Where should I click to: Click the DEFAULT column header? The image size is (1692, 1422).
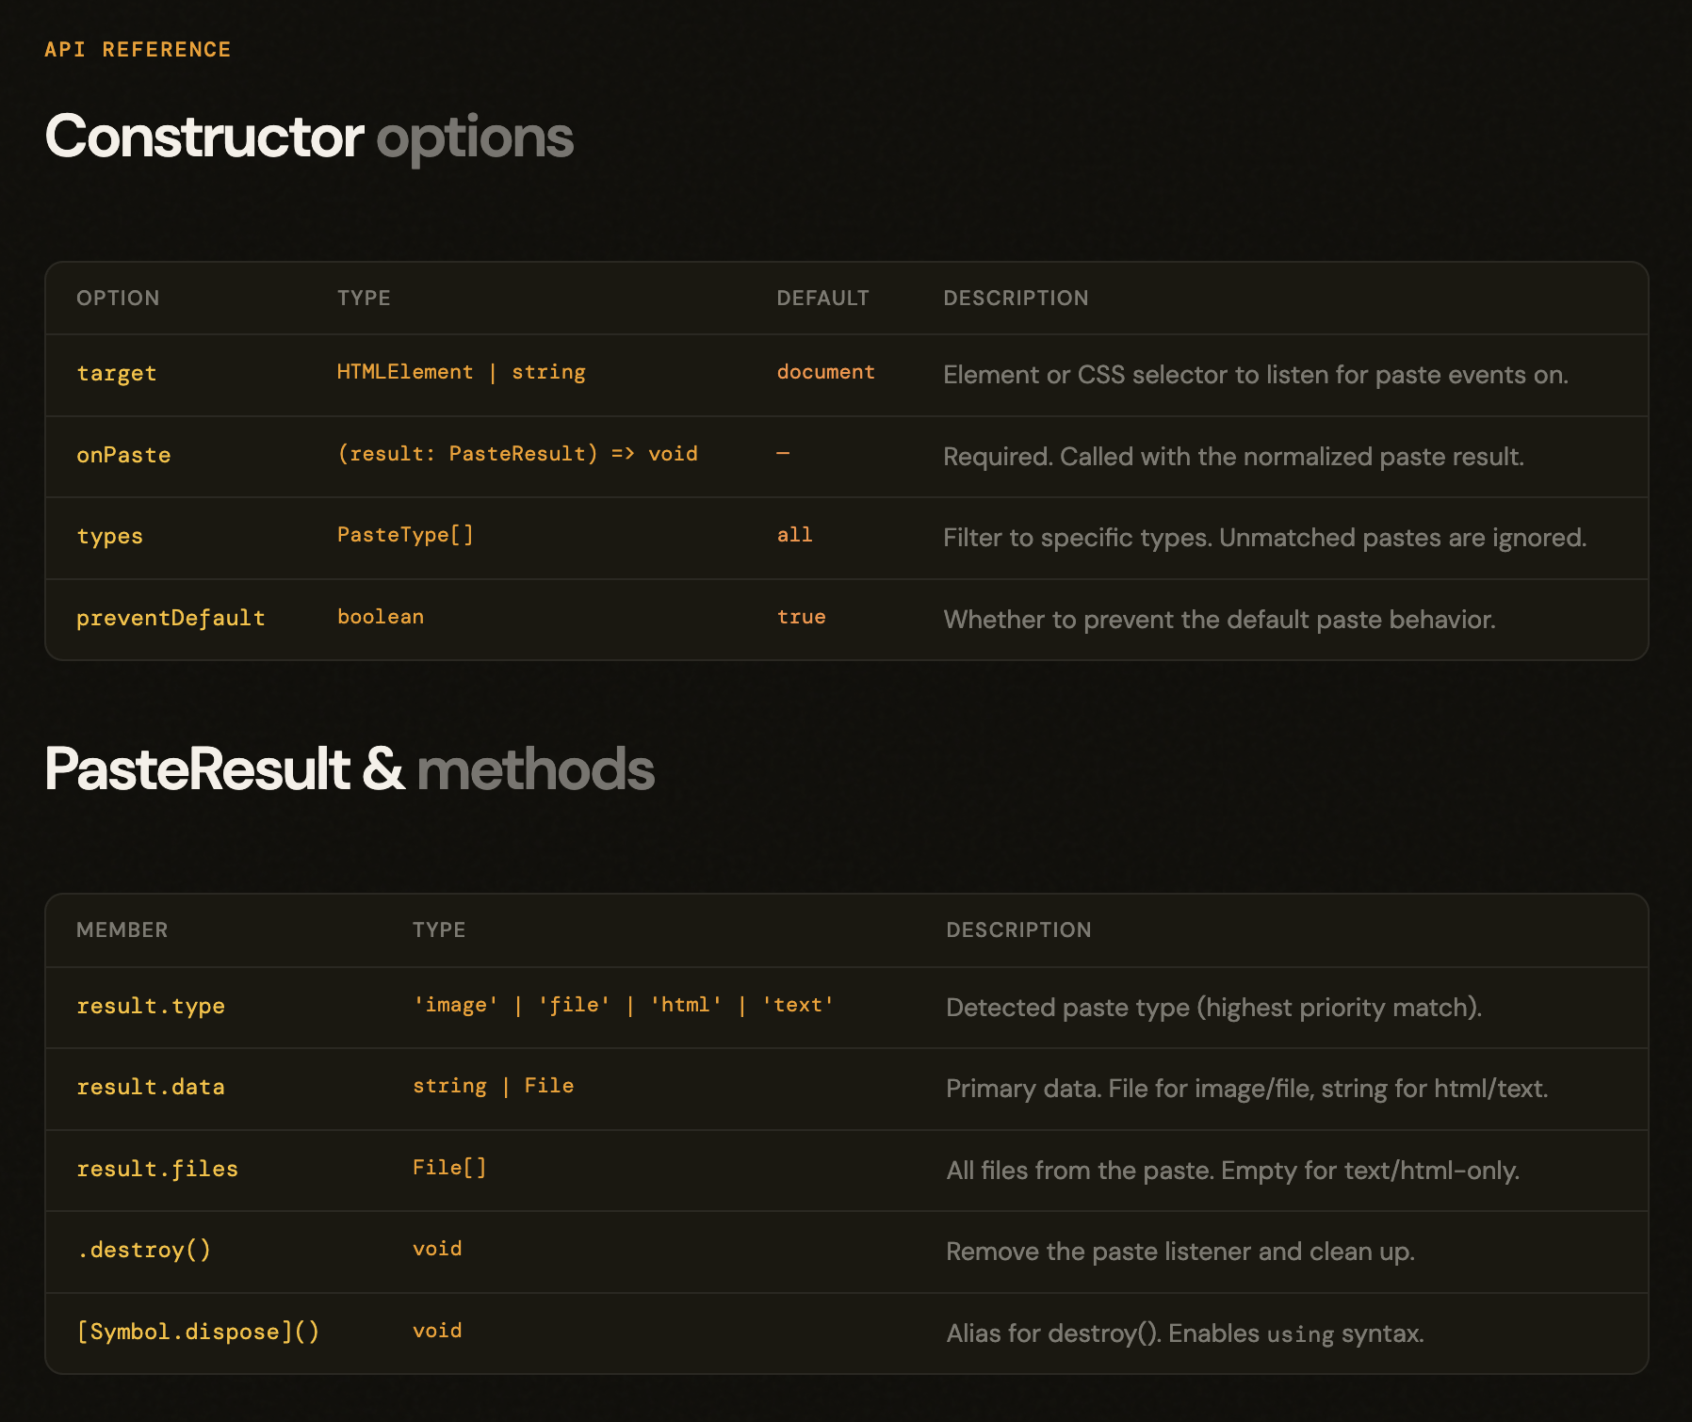click(822, 299)
